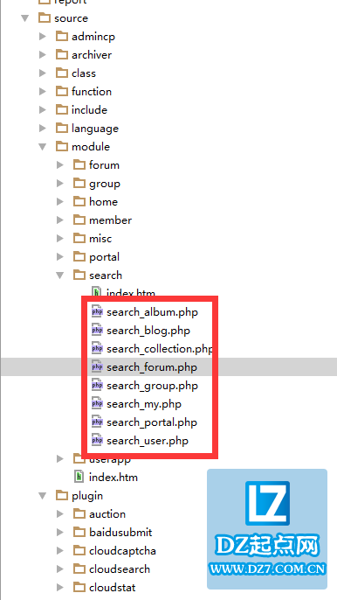Image resolution: width=337 pixels, height=600 pixels.
Task: Click the archiver folder icon
Action: [61, 54]
